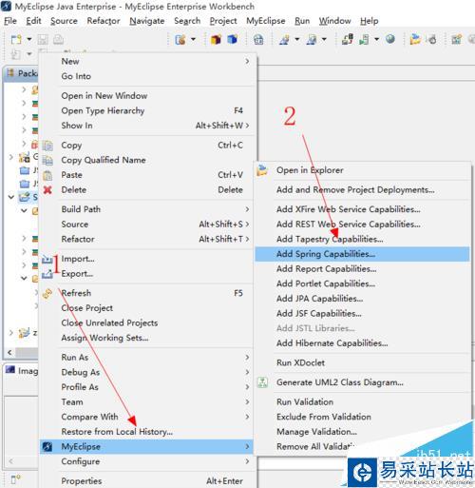This screenshot has width=475, height=488.
Task: Open the Navigate menu
Action: coord(147,21)
